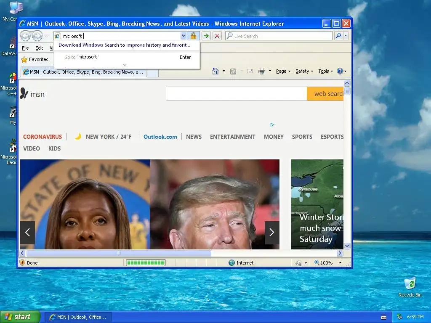This screenshot has height=323, width=431.
Task: Select the MSN taskbar button
Action: 78,317
